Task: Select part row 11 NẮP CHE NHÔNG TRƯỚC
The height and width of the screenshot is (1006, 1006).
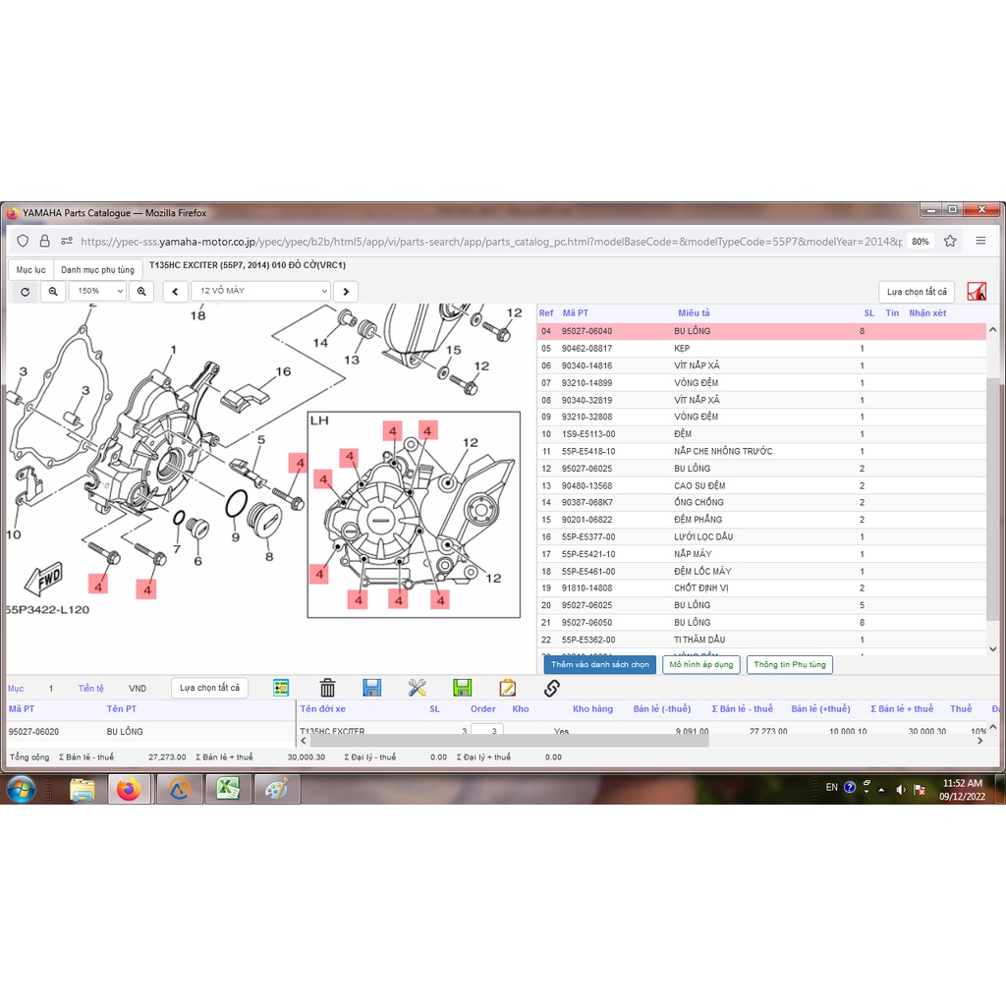Action: coord(761,451)
